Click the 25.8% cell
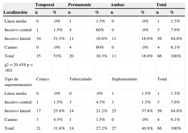This screenshot has width=188, height=133. (x=59, y=111)
